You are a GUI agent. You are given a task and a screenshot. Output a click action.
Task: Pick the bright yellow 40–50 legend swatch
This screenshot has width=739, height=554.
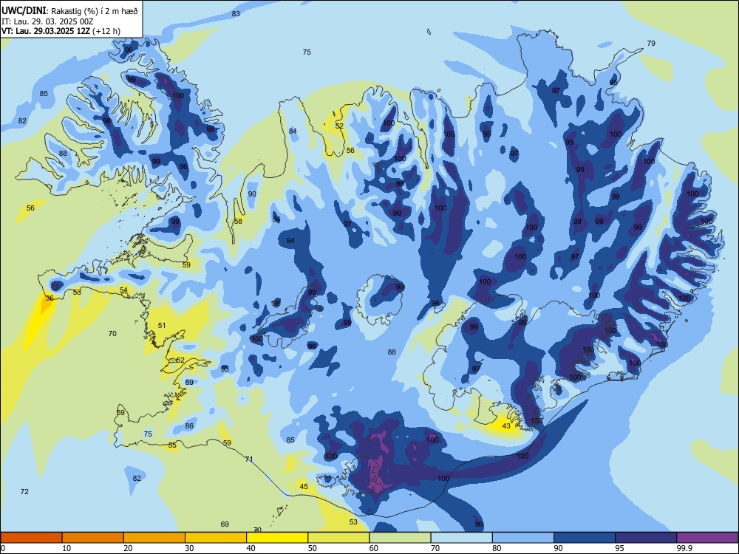(x=277, y=538)
